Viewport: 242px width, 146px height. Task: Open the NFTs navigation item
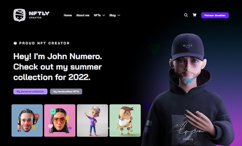(97, 15)
